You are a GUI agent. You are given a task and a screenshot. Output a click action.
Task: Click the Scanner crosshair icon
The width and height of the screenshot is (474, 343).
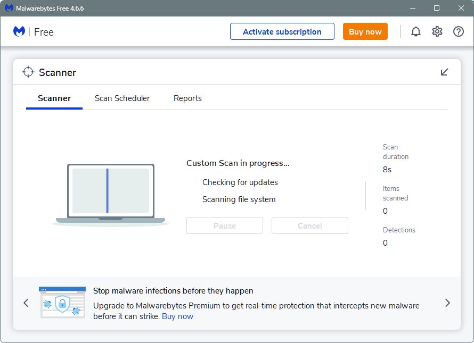(x=28, y=72)
